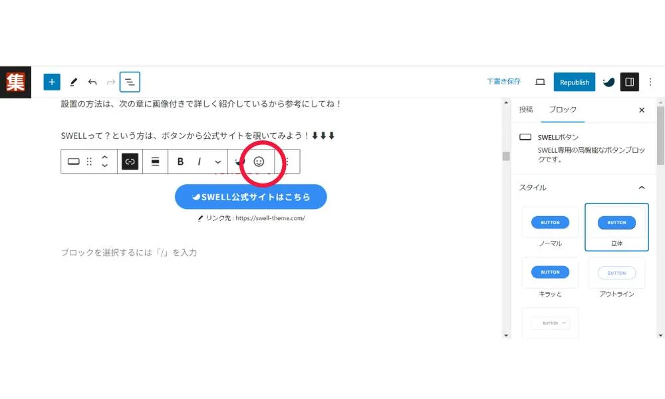
Task: Move the block down
Action: pyautogui.click(x=105, y=166)
